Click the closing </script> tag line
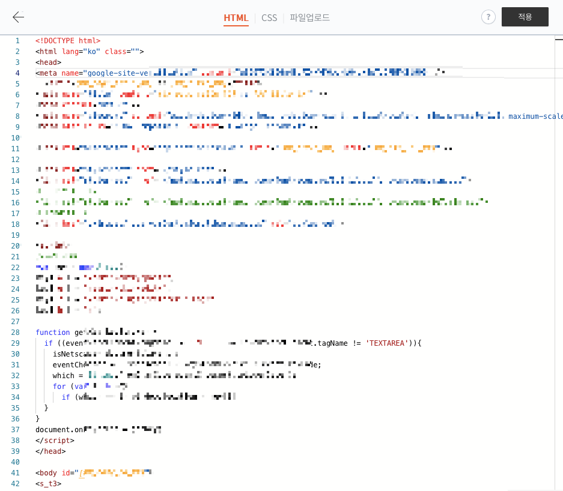The height and width of the screenshot is (491, 563). [55, 441]
